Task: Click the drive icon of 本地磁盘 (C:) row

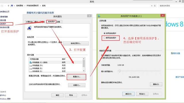Action: pos(31,62)
